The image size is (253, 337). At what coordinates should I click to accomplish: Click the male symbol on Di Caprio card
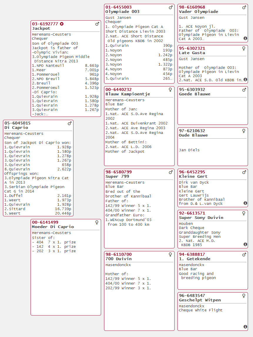70,123
